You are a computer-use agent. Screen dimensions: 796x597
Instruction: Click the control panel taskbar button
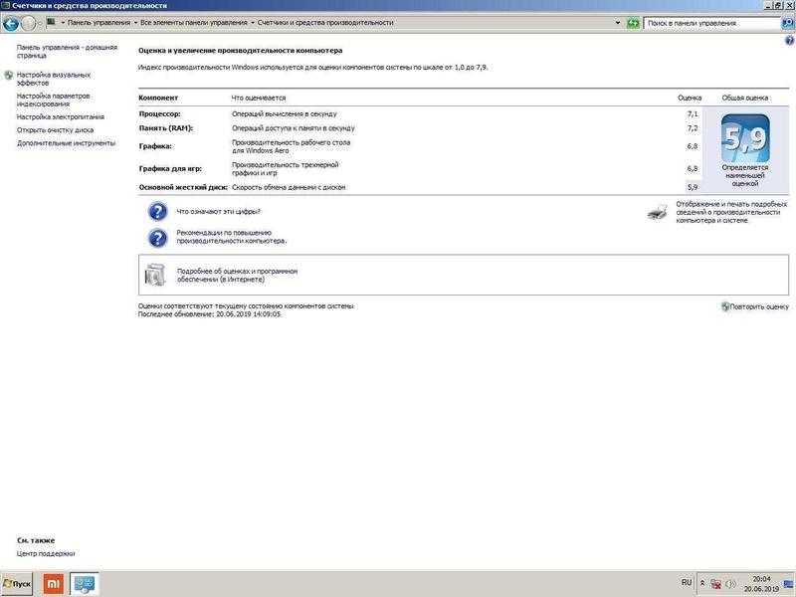click(x=85, y=584)
